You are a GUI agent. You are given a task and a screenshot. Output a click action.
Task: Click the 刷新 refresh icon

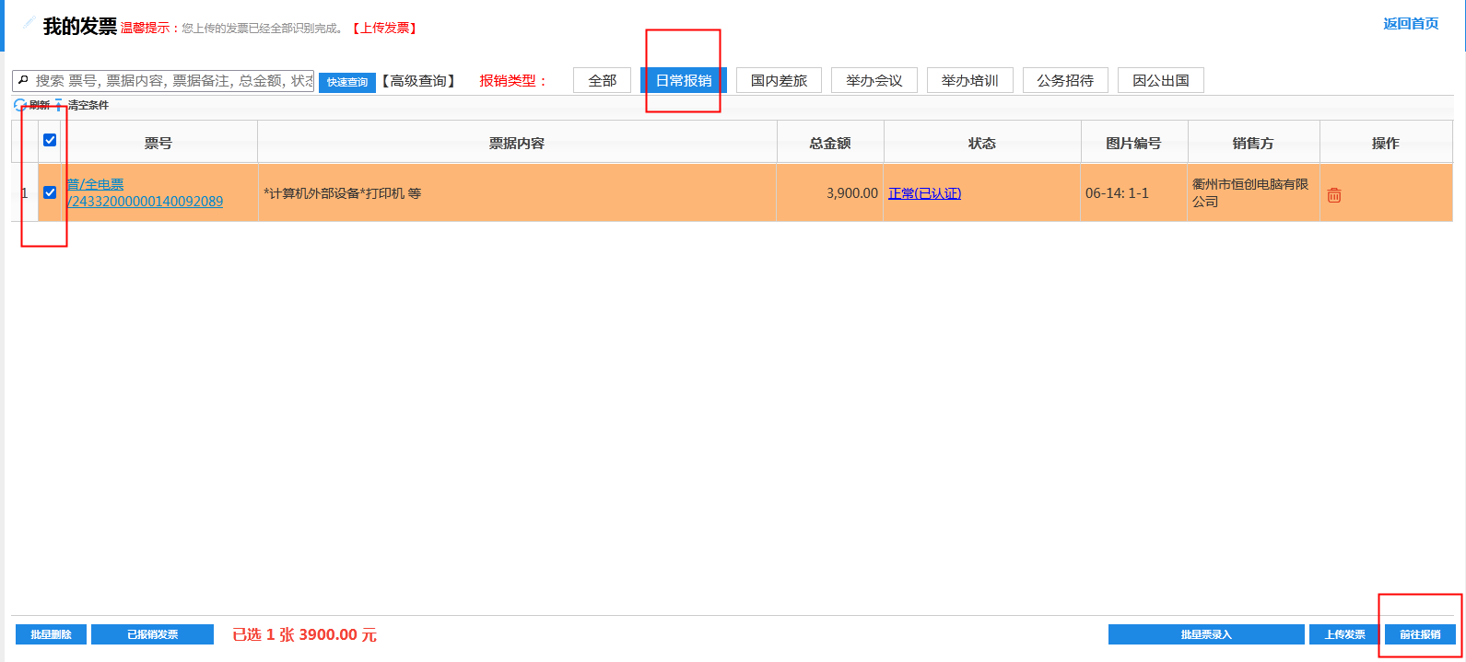coord(20,105)
